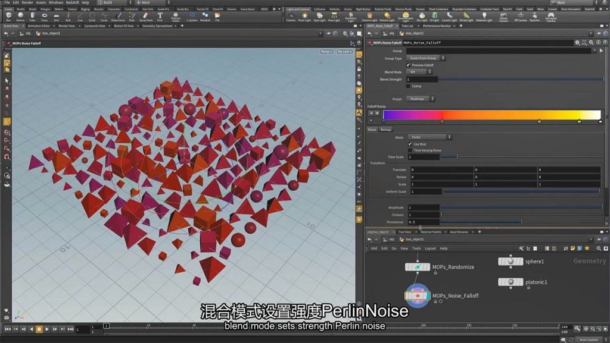610x343 pixels.
Task: Open the Redshift menu
Action: tap(72, 2)
